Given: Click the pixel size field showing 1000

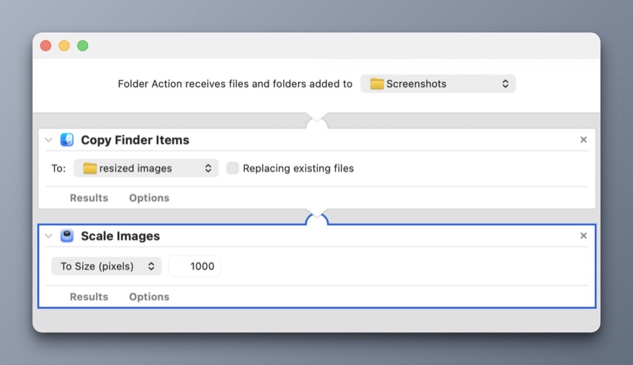Looking at the screenshot, I should tap(194, 266).
